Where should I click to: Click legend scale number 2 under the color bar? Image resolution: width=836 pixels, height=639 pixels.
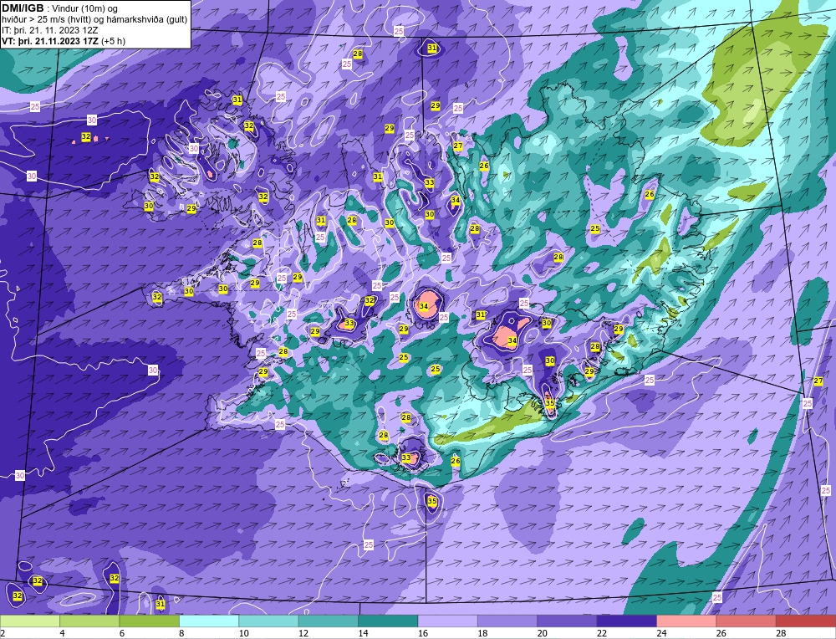coord(3,633)
